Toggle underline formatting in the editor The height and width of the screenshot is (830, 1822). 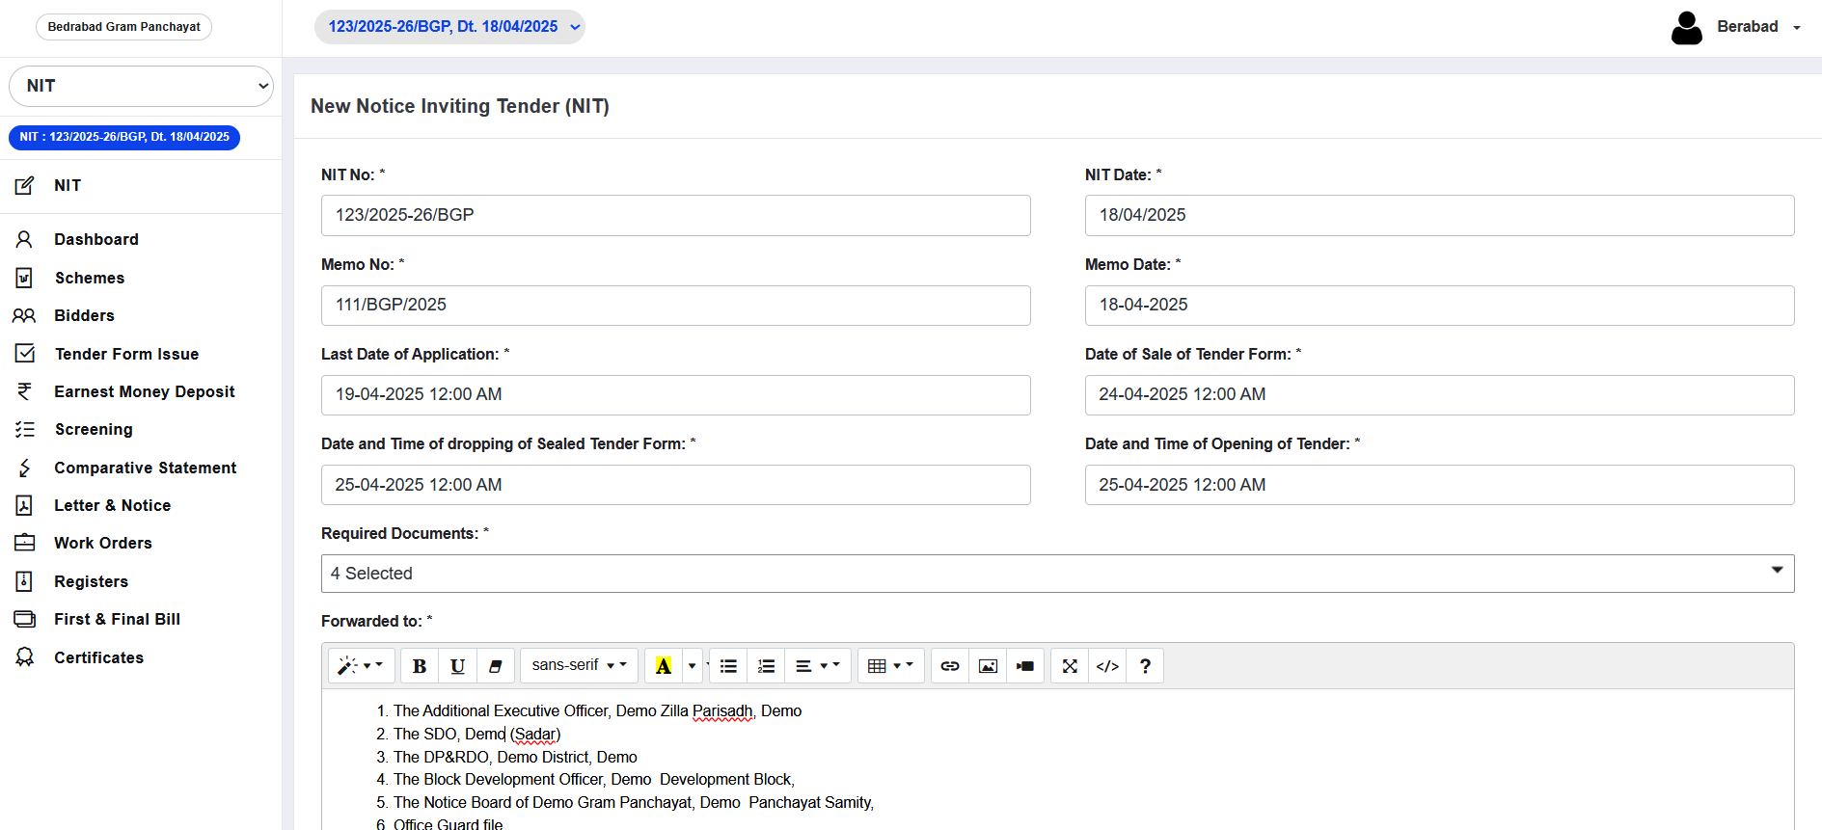pos(457,666)
